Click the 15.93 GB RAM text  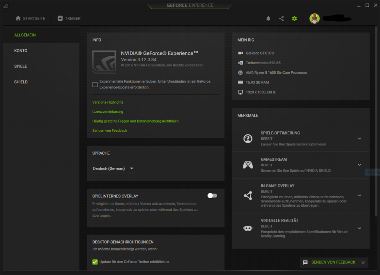pyautogui.click(x=258, y=82)
